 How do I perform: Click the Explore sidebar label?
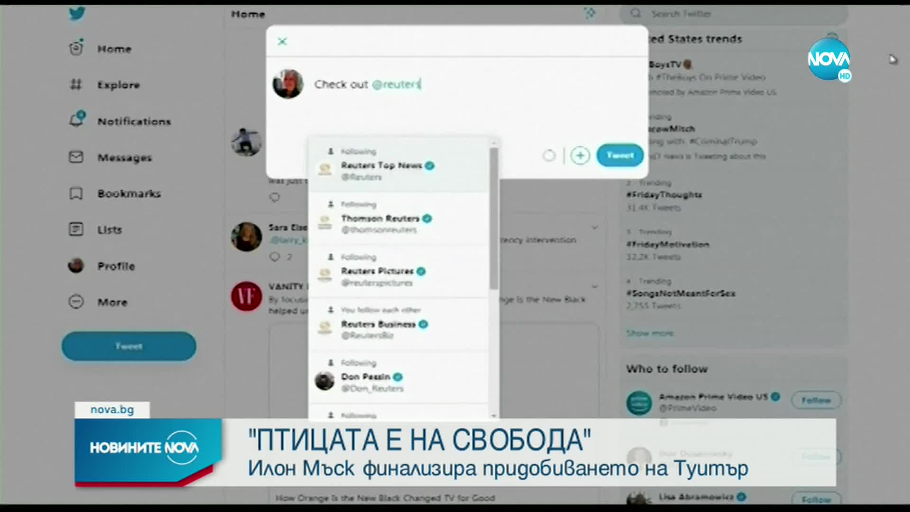(118, 85)
